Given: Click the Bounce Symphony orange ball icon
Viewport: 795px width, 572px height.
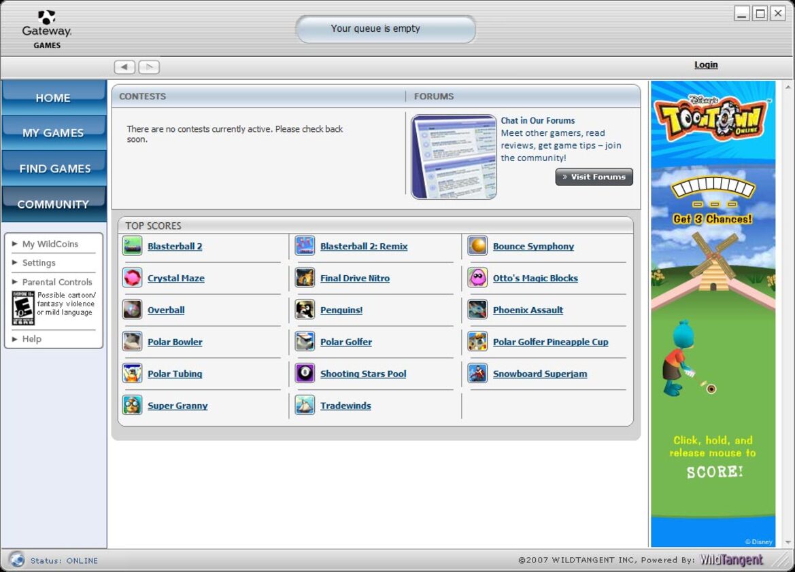Looking at the screenshot, I should click(477, 246).
